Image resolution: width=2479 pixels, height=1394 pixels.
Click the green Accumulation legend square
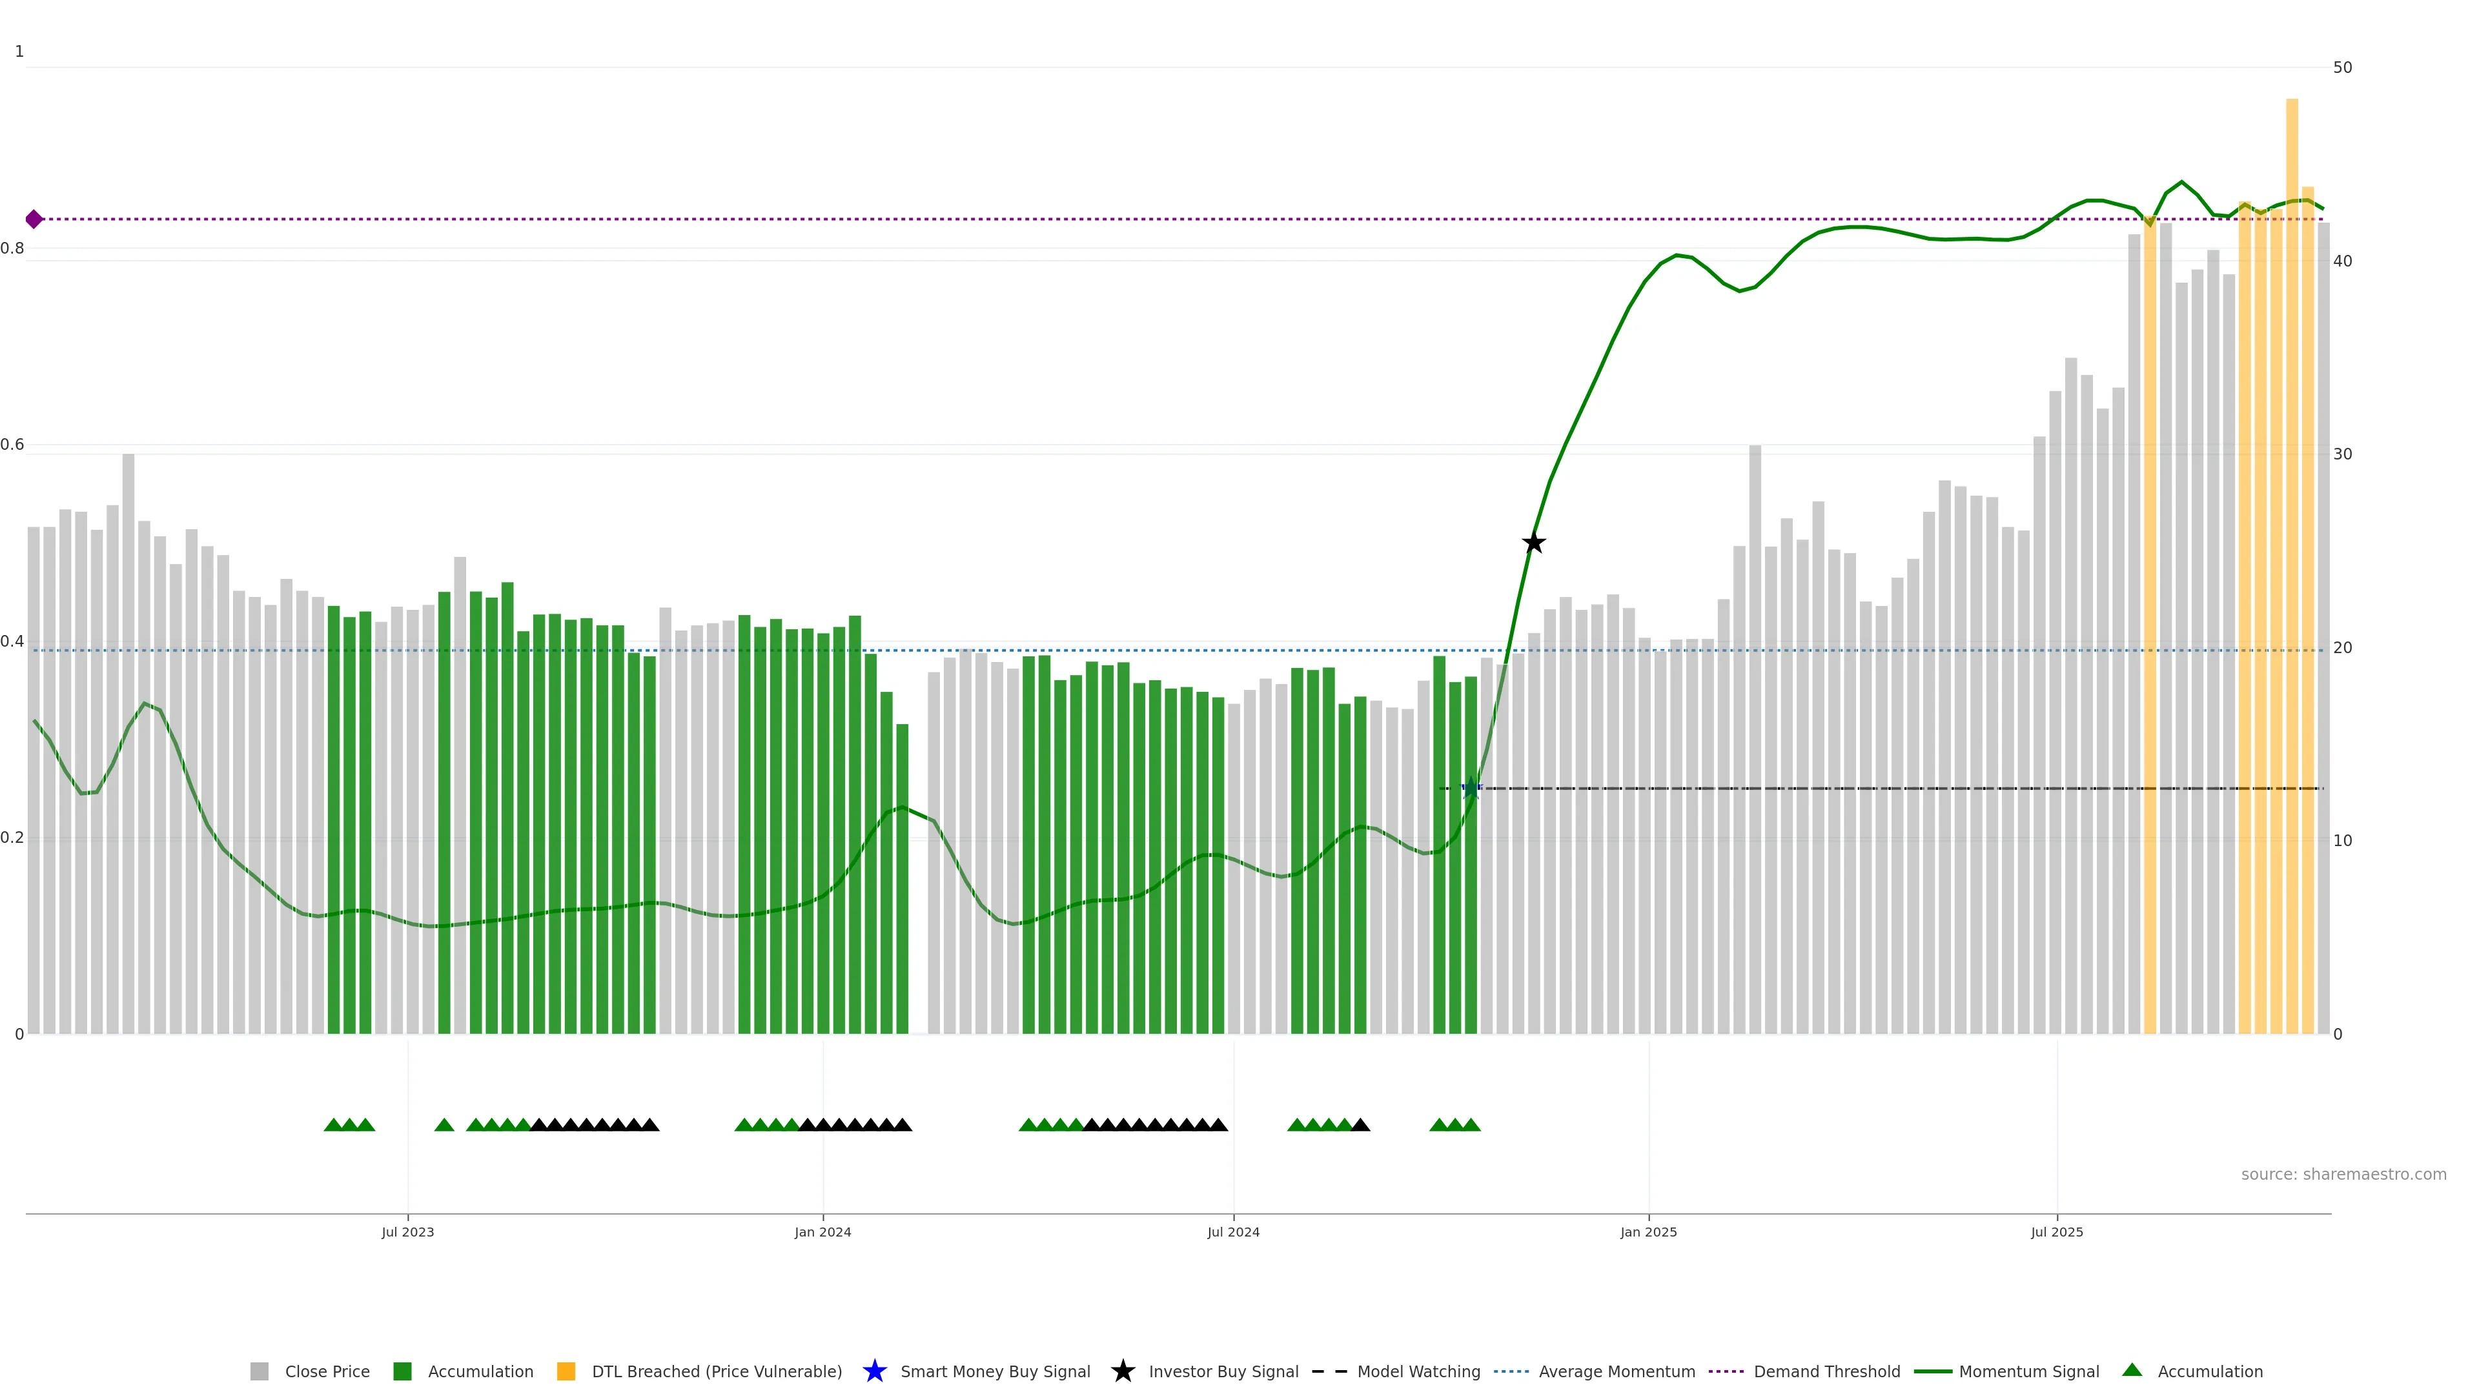(x=402, y=1371)
